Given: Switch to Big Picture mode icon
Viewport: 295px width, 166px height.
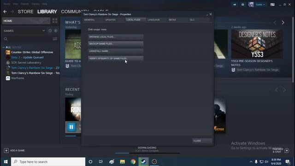Looking at the screenshot, I should pos(272,5).
